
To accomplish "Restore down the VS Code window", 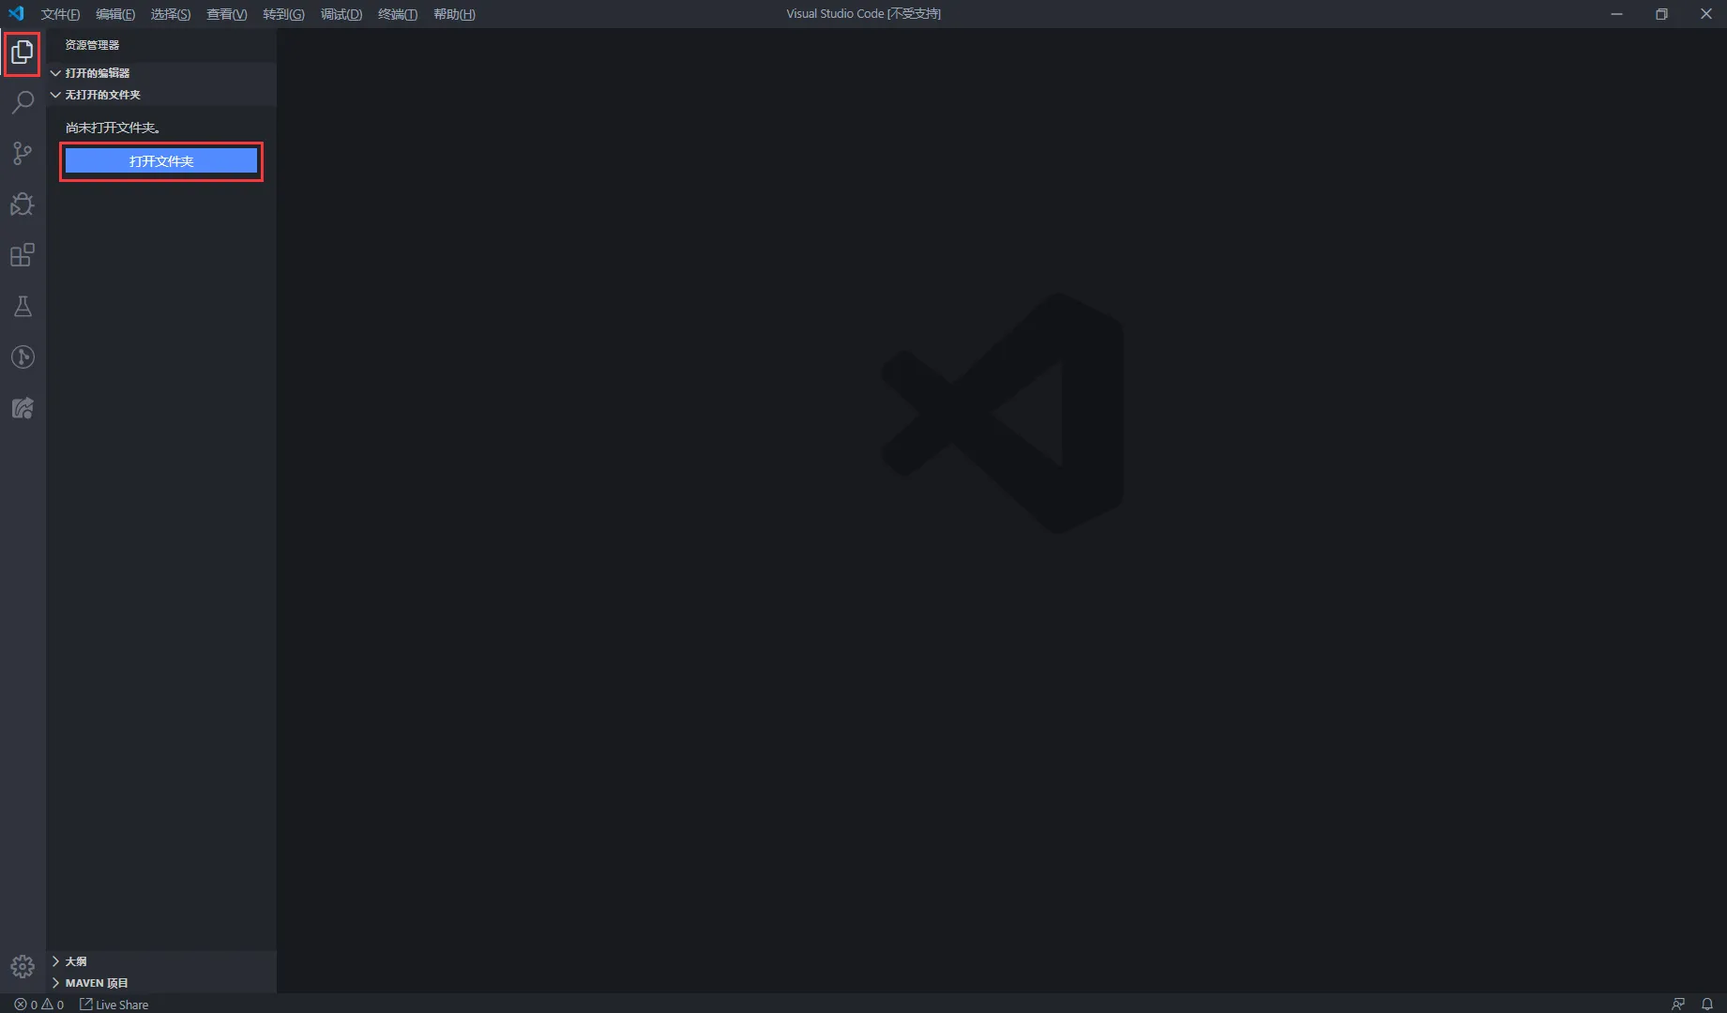I will click(x=1661, y=14).
